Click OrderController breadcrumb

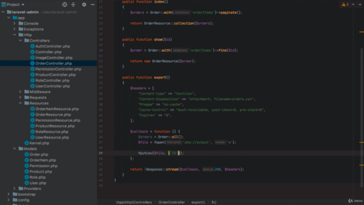[172, 202]
